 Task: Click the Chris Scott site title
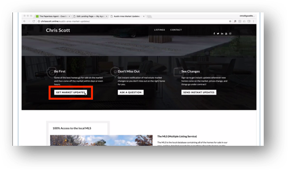(x=58, y=30)
